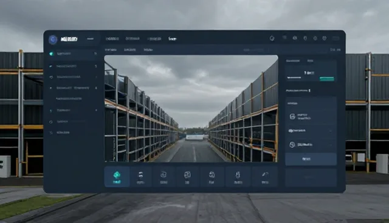The width and height of the screenshot is (389, 223).
Task: Click the brightest droplet-shaped header icon
Action: (x=272, y=38)
